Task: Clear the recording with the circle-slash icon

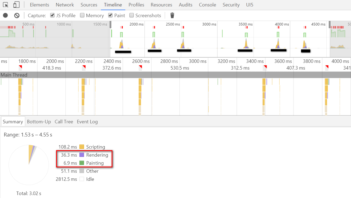Action: [17, 15]
